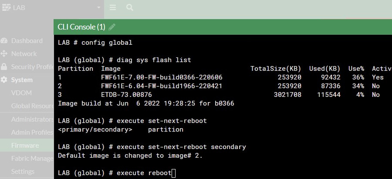The height and width of the screenshot is (179, 392).
Task: Click the Security Profiles lock icon
Action: point(4,66)
